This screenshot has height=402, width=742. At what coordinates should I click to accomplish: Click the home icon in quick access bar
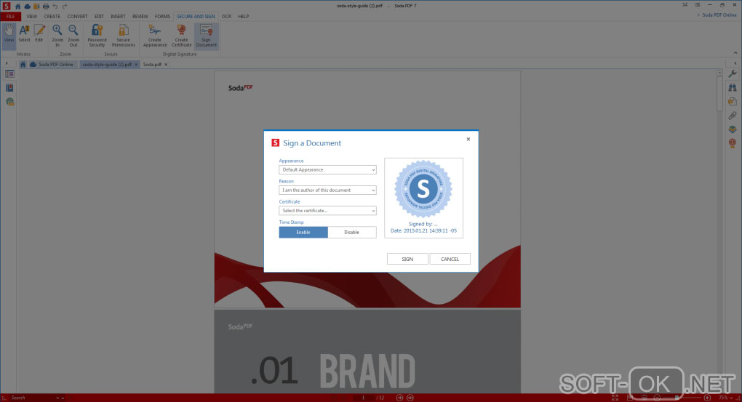[x=18, y=6]
